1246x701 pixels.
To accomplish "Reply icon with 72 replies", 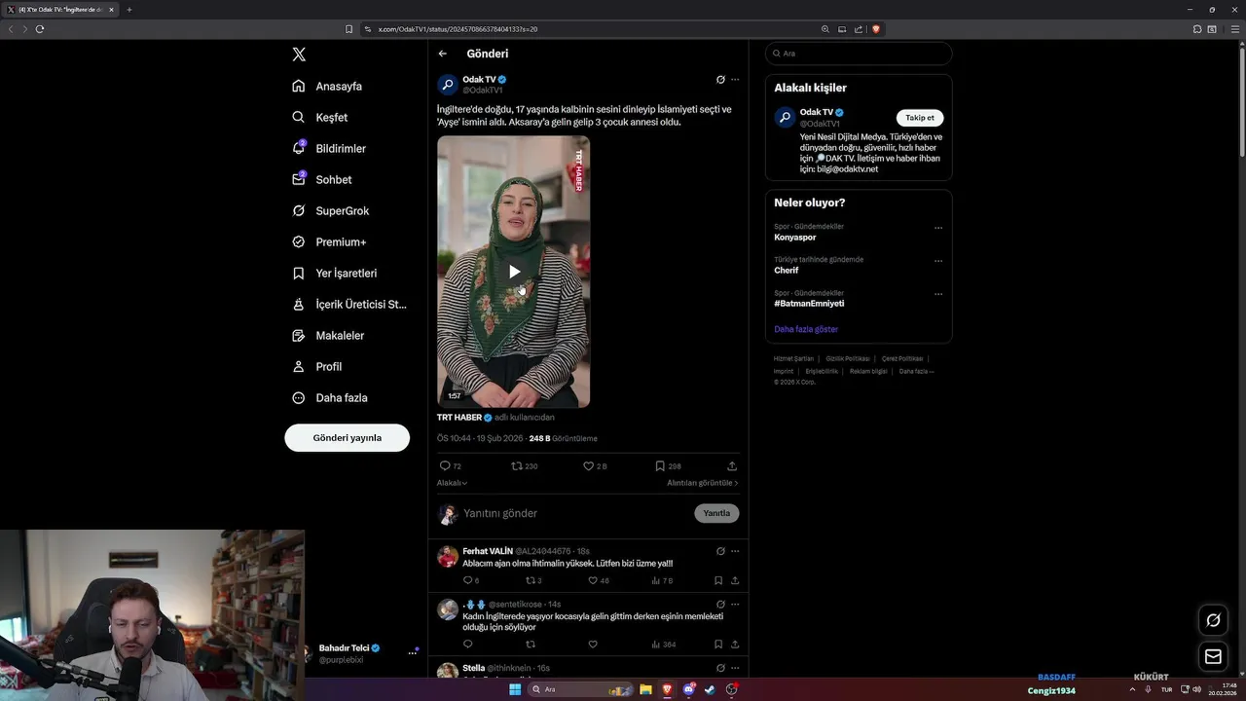I will (445, 466).
